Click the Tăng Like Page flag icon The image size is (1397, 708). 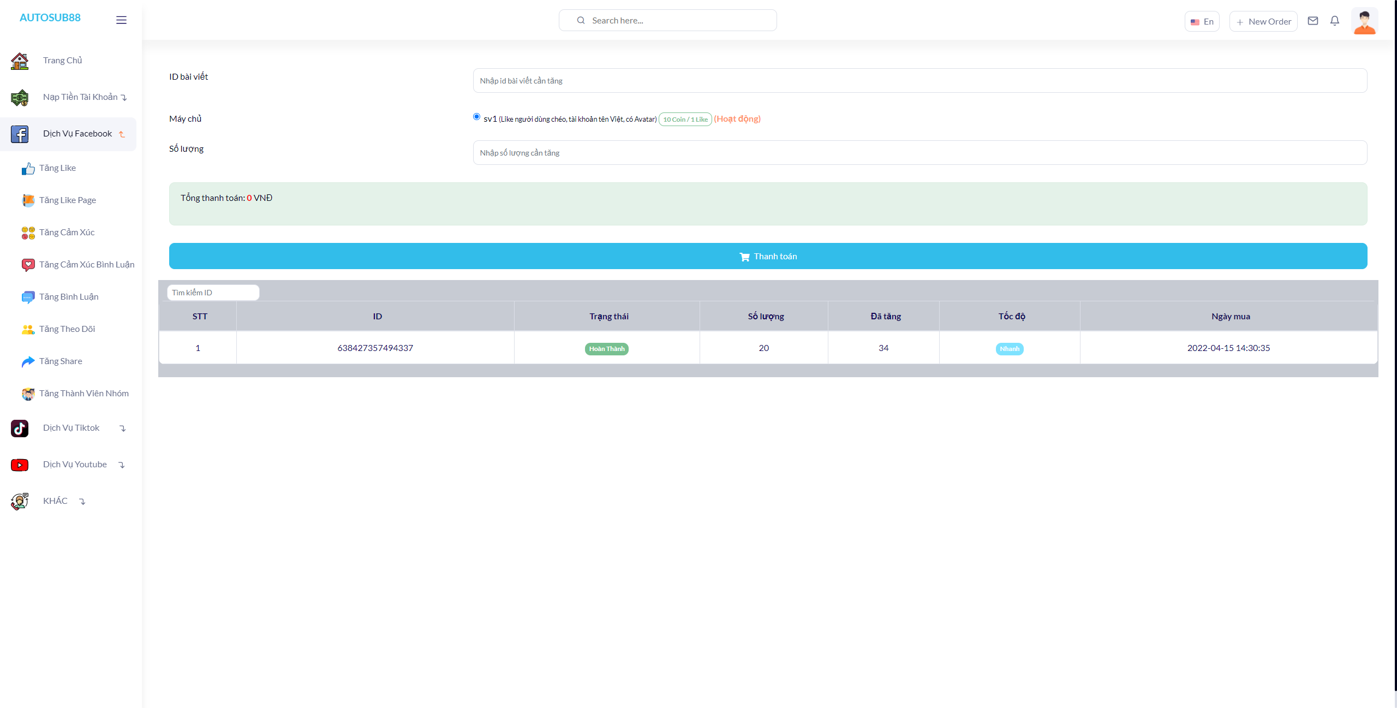[28, 201]
